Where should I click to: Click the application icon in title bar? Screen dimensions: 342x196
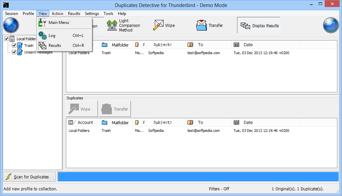[6, 5]
